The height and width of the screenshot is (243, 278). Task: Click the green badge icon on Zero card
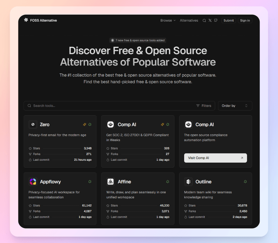pos(90,124)
